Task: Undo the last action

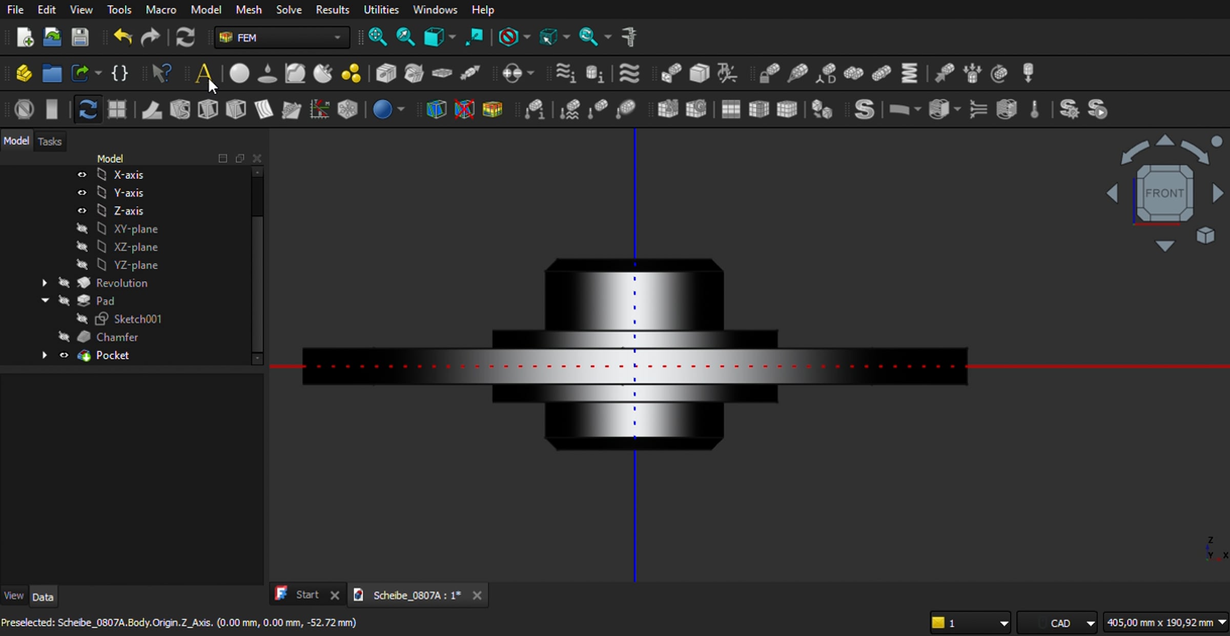Action: (123, 36)
